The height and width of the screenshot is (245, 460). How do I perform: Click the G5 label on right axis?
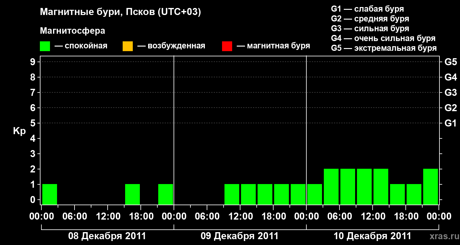tap(451, 62)
